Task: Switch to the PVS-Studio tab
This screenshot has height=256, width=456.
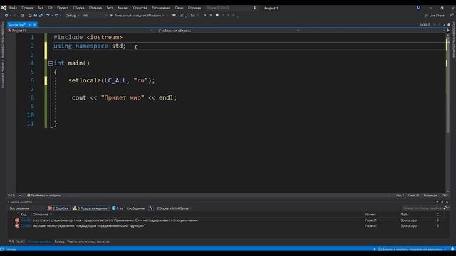Action: point(16,242)
